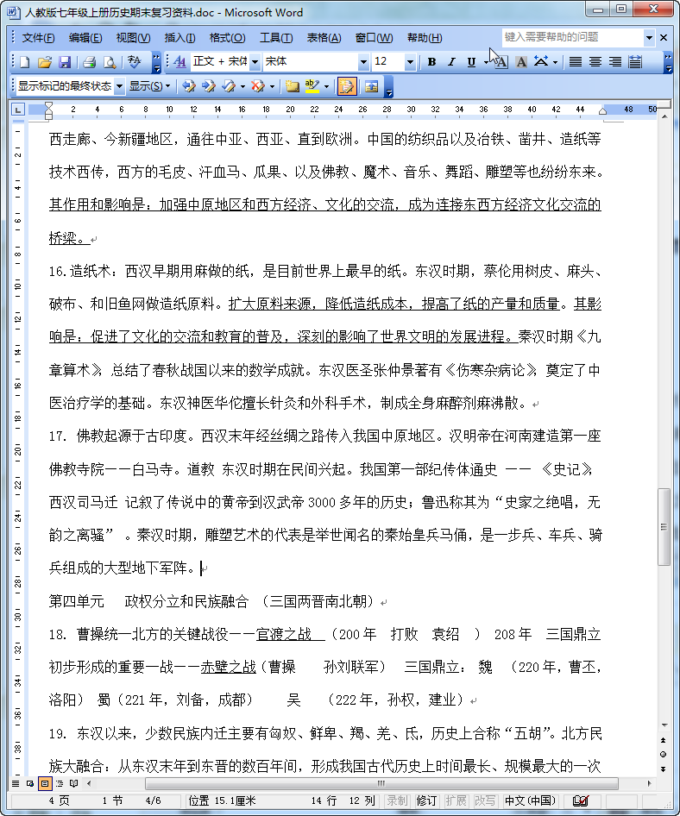Toggle Italic formatting
The image size is (680, 816).
click(451, 62)
